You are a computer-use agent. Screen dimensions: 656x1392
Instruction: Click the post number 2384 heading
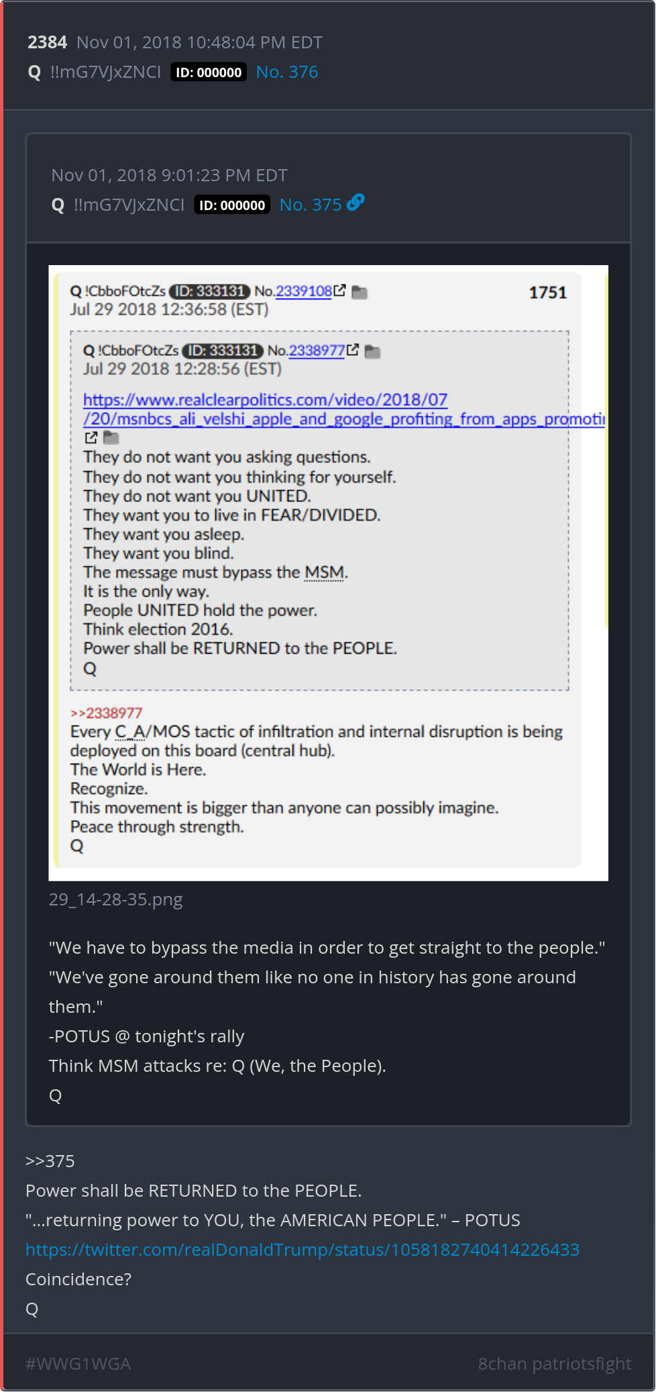coord(47,42)
